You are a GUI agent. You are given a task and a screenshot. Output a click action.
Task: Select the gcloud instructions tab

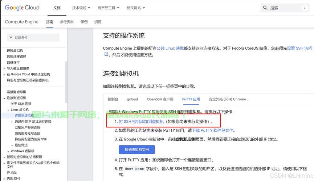point(132,99)
